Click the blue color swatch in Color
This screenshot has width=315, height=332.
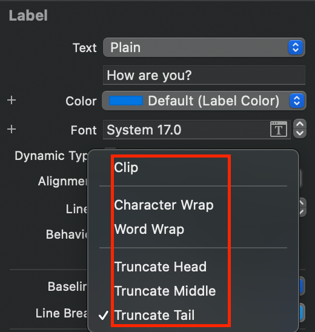click(x=126, y=101)
